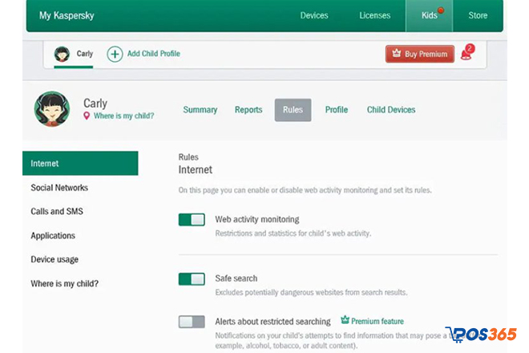Open the Devices menu
This screenshot has width=529, height=353.
click(x=314, y=15)
